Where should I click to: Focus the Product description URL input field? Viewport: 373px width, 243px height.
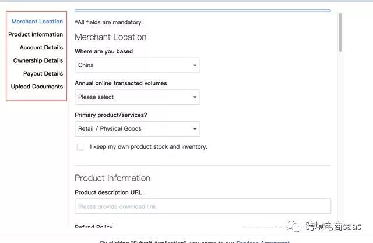tap(202, 206)
